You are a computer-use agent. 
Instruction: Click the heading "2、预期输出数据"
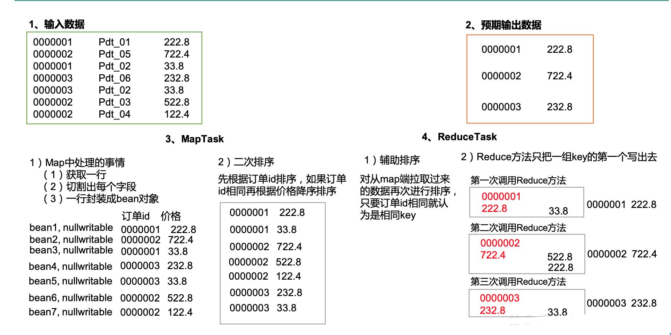[x=503, y=25]
